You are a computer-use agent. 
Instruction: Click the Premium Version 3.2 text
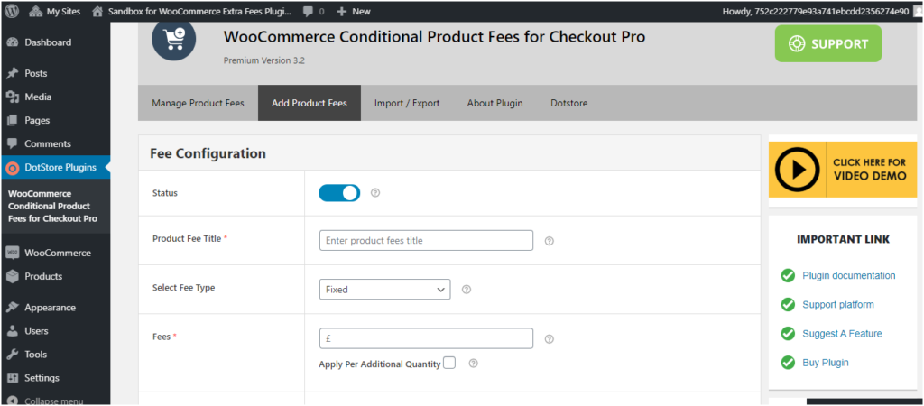264,60
